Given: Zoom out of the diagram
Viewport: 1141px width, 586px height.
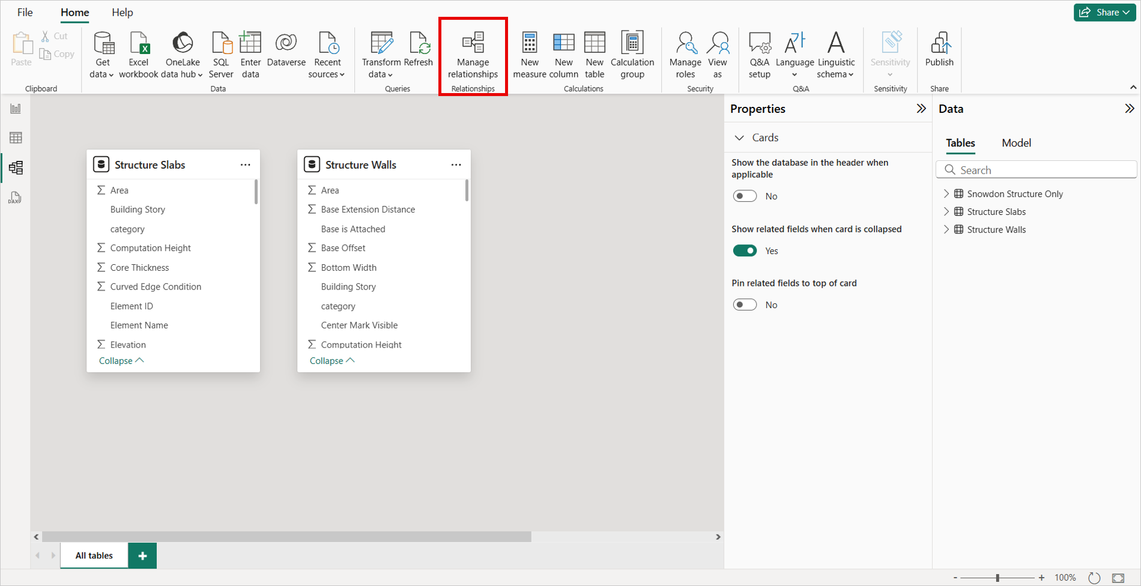Looking at the screenshot, I should coord(955,578).
